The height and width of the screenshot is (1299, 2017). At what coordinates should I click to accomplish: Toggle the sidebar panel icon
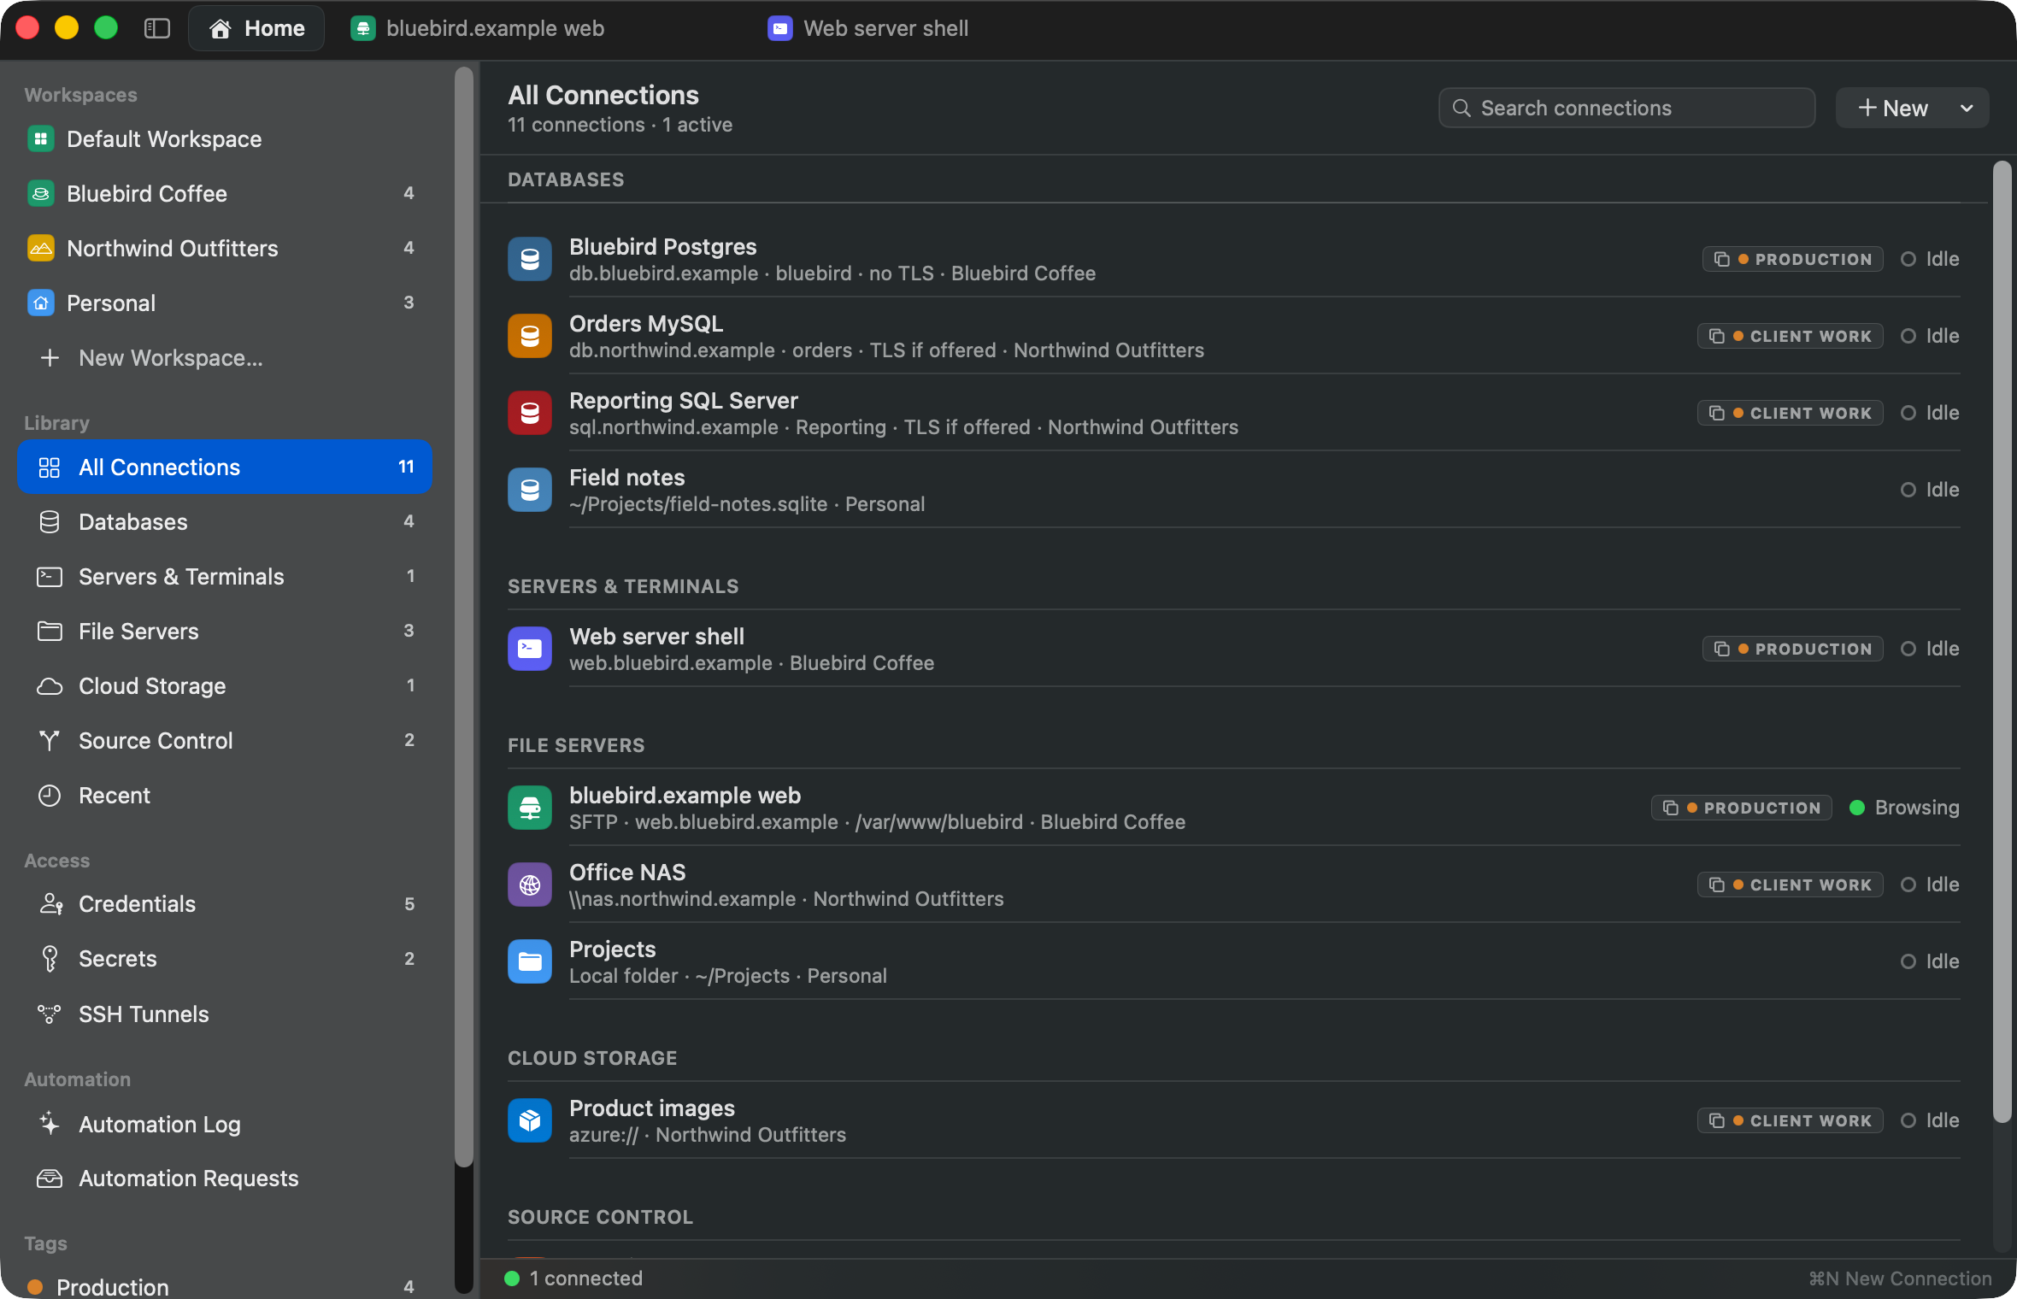157,28
